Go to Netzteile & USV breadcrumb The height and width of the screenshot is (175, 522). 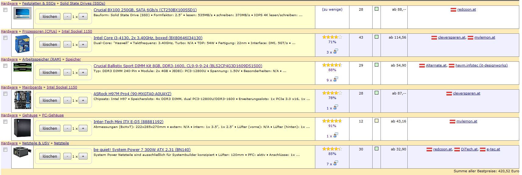point(36,143)
